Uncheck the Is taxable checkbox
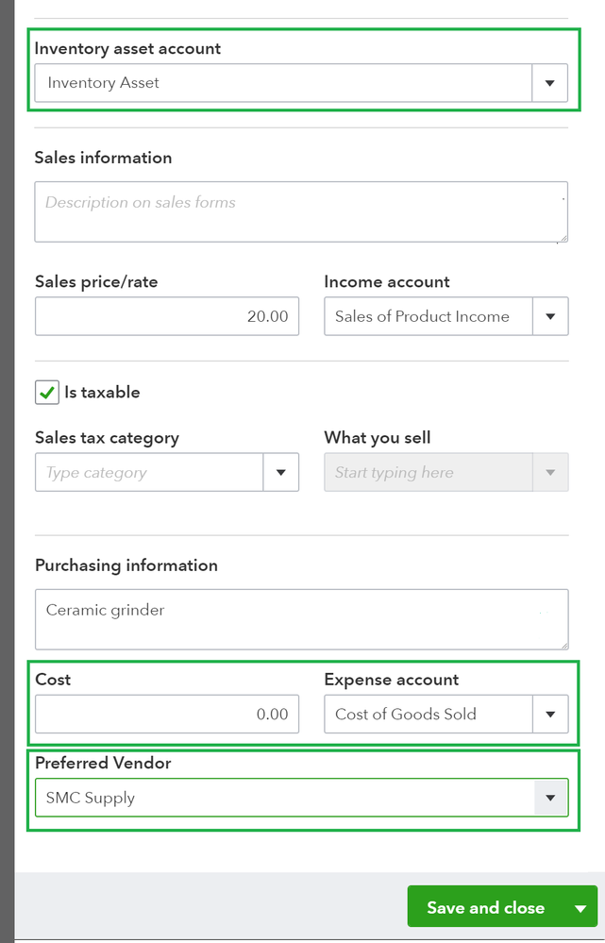The height and width of the screenshot is (943, 605). [47, 393]
